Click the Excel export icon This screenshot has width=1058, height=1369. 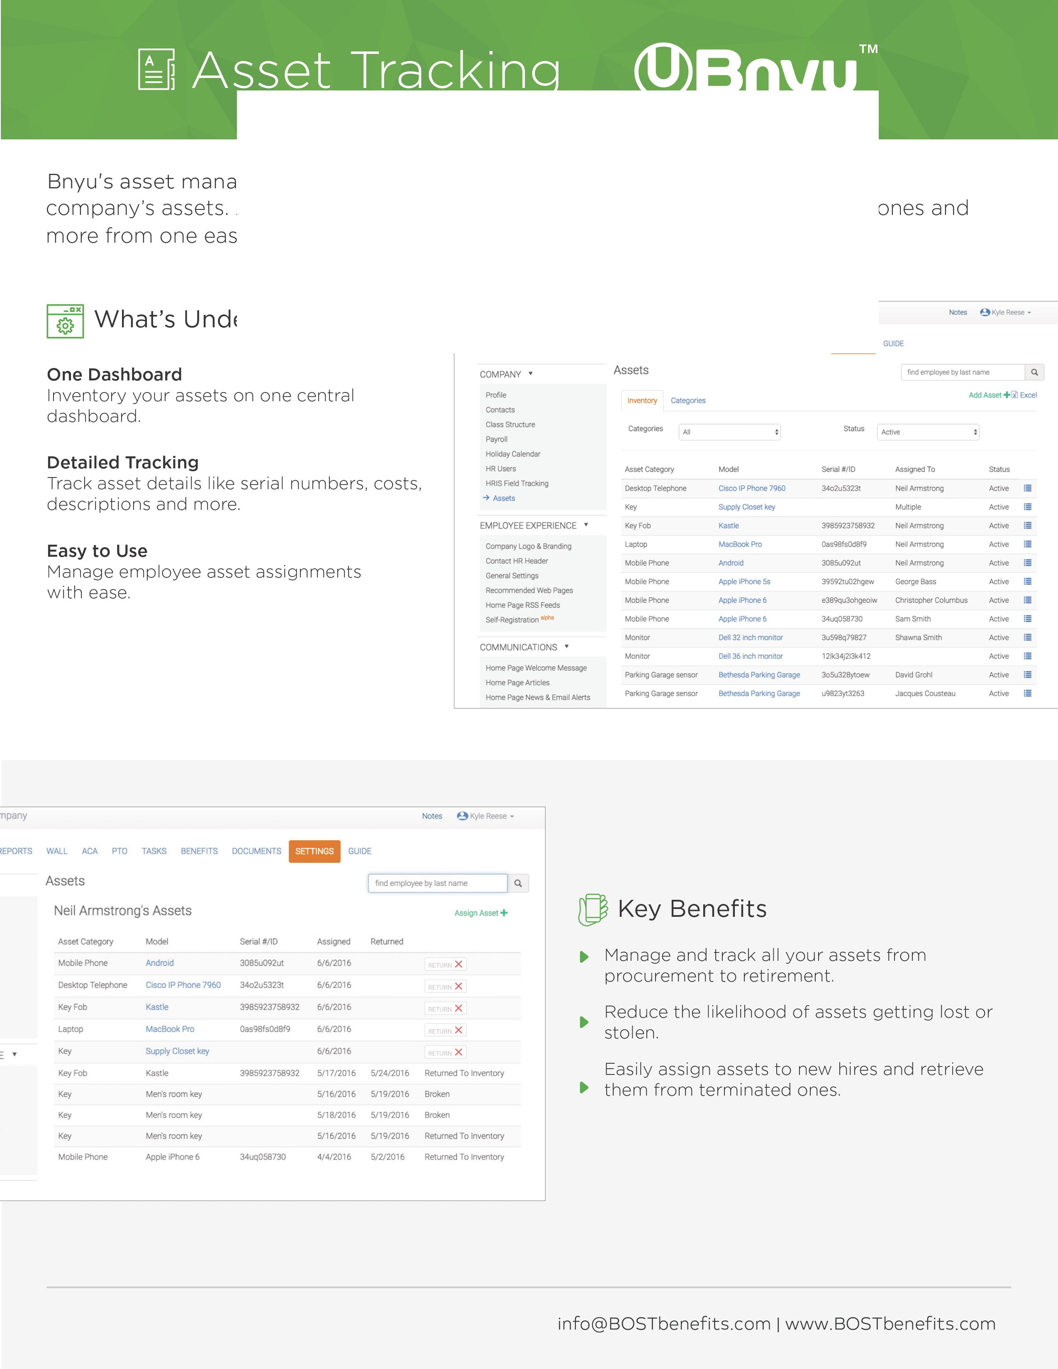[1014, 395]
